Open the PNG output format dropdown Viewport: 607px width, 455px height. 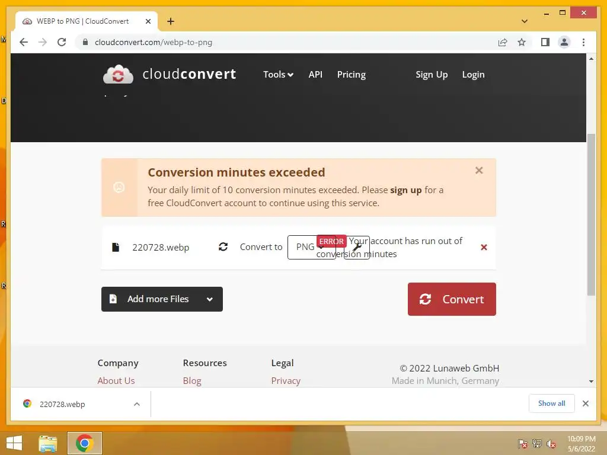coord(311,247)
